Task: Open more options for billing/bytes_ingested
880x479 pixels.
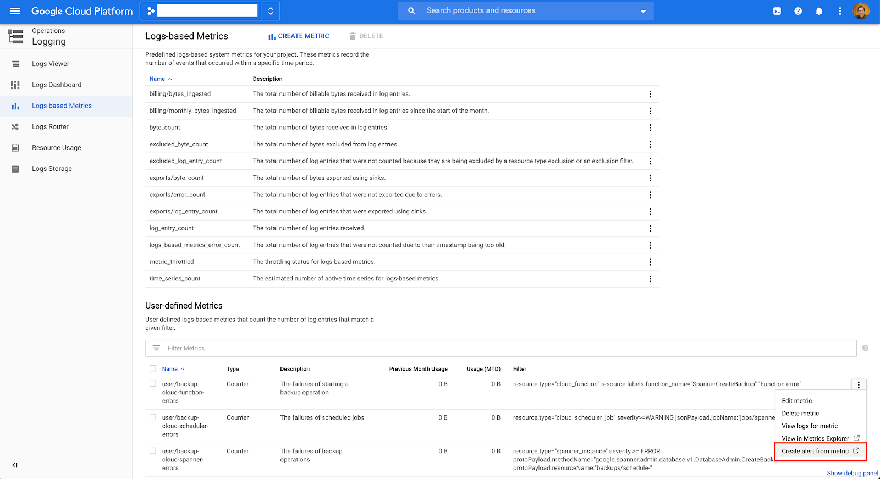Action: pos(650,94)
